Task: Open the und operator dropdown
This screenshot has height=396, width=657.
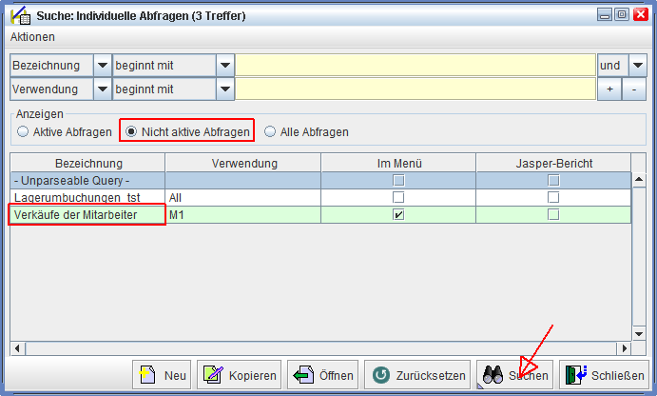Action: [634, 65]
